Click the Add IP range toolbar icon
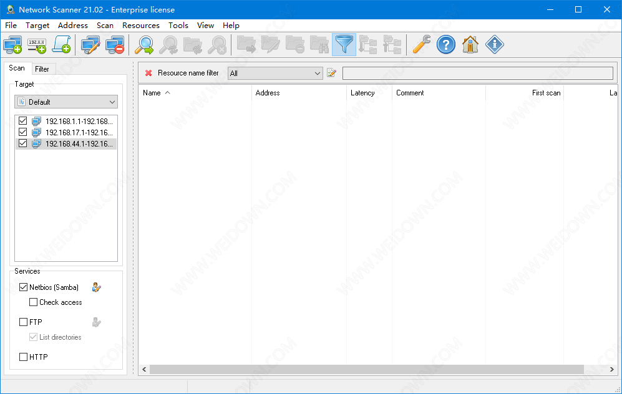The height and width of the screenshot is (394, 622). (x=37, y=44)
